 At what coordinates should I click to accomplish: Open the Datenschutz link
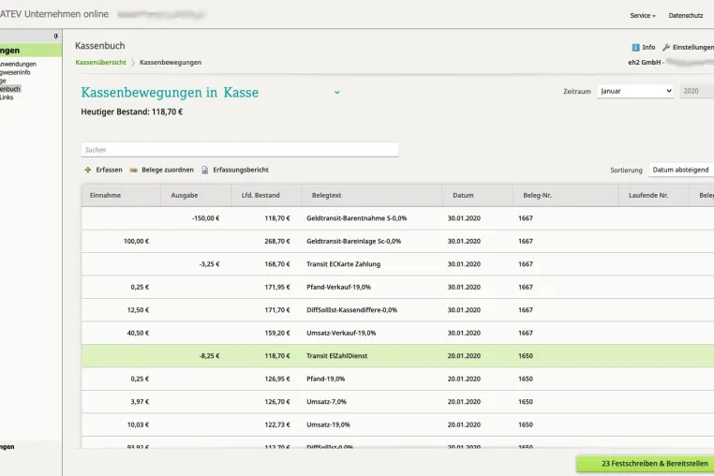point(685,16)
